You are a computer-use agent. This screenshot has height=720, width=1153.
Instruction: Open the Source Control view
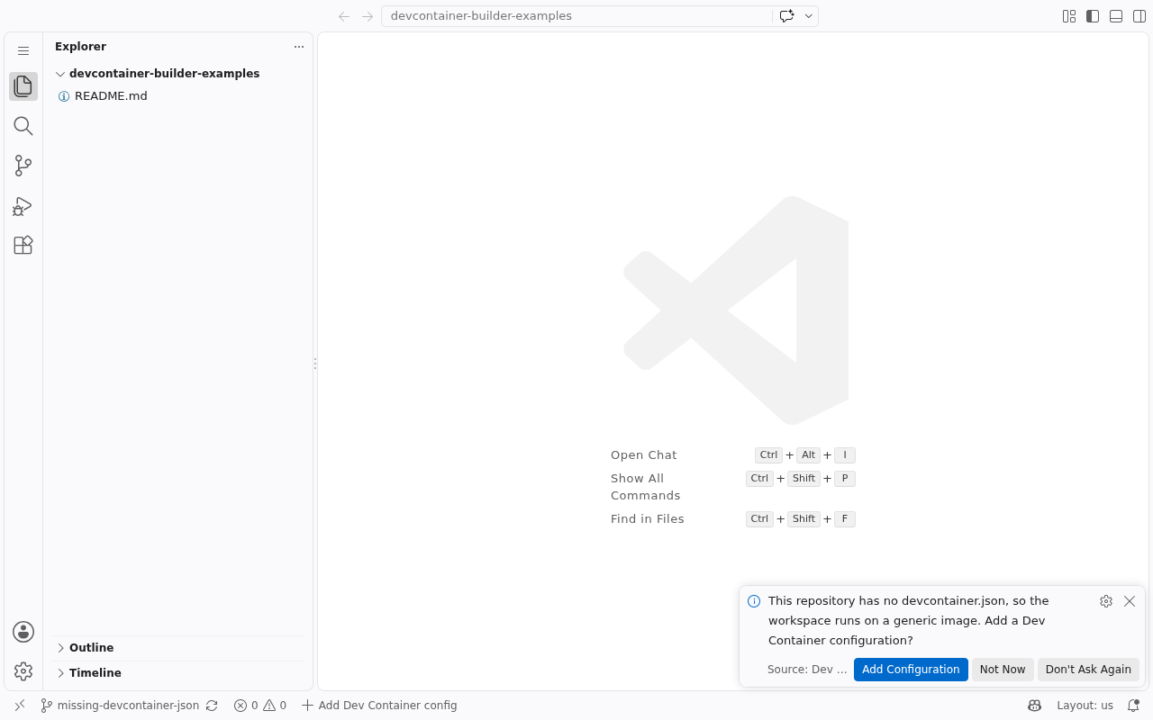click(23, 166)
